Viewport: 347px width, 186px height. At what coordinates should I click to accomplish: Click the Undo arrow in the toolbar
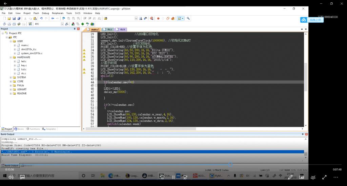tap(41, 18)
